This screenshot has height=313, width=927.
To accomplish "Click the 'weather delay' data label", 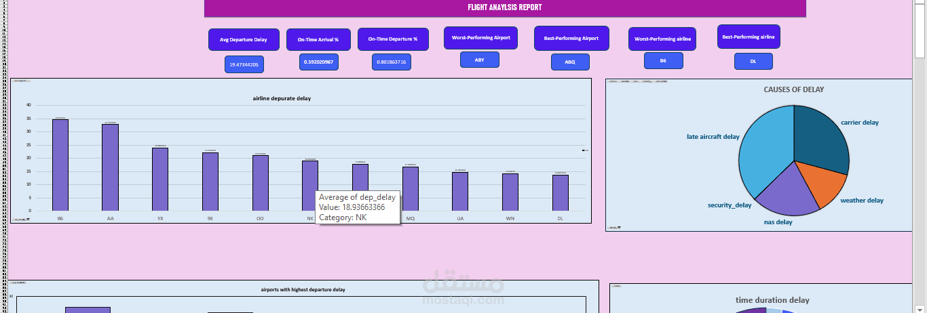I will pos(862,201).
